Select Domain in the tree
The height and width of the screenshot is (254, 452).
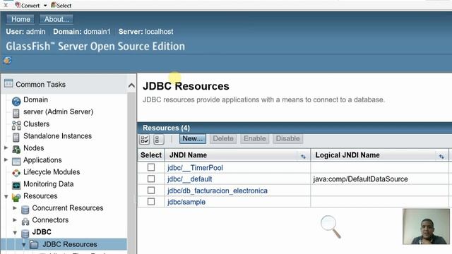click(x=35, y=99)
